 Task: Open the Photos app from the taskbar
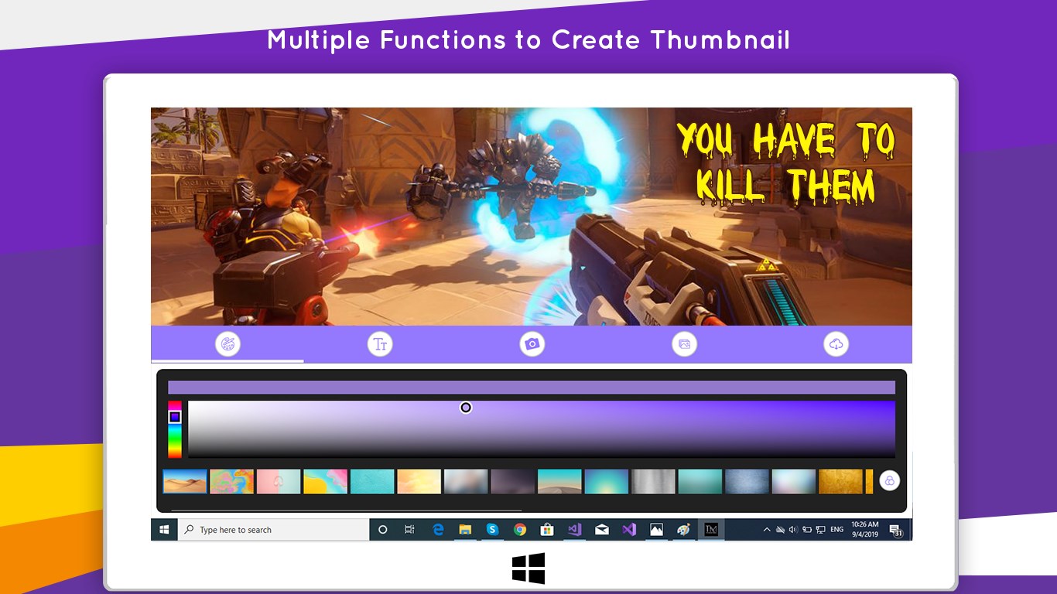656,530
